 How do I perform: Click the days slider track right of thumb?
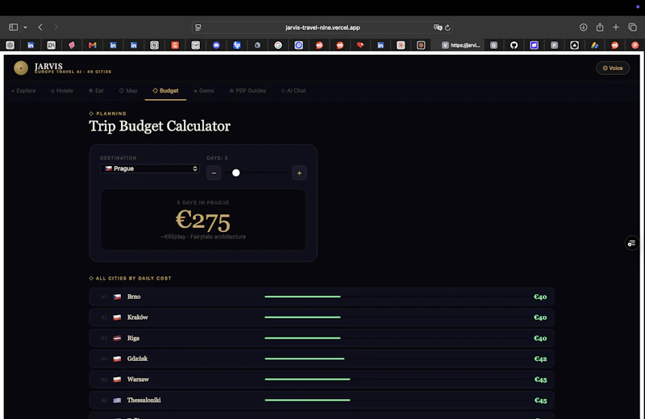264,172
